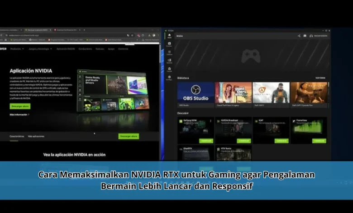Click Ver todos next to Biblioteca
Viewport: 353px width, 213px height.
320,78
